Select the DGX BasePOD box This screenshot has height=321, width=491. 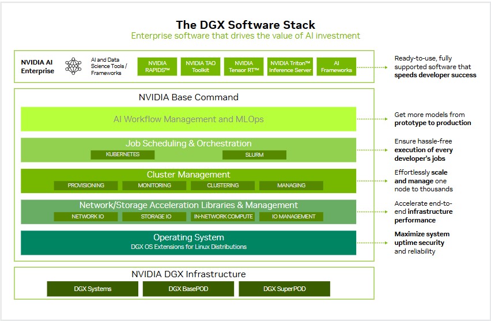click(188, 289)
